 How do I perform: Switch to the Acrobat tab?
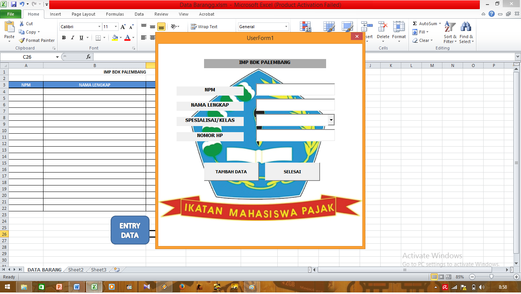[x=207, y=14]
